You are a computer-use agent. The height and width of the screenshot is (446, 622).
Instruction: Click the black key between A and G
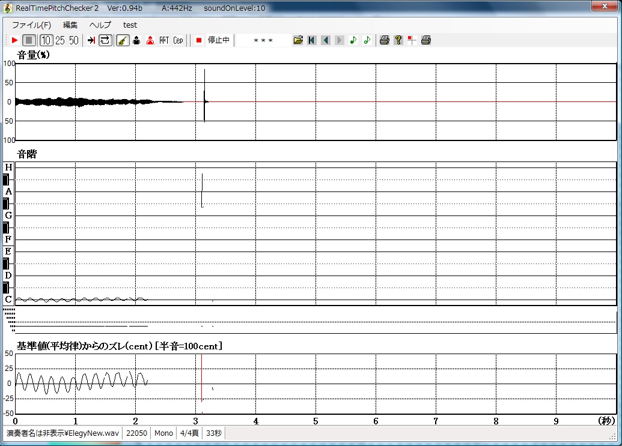(6, 203)
